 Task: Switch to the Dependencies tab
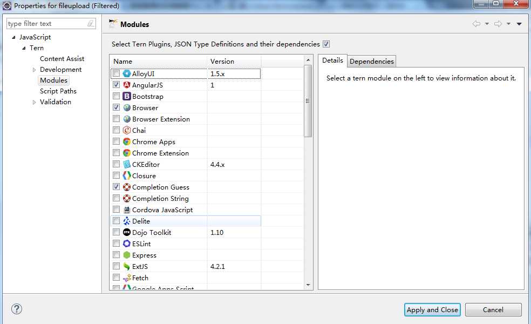[371, 62]
